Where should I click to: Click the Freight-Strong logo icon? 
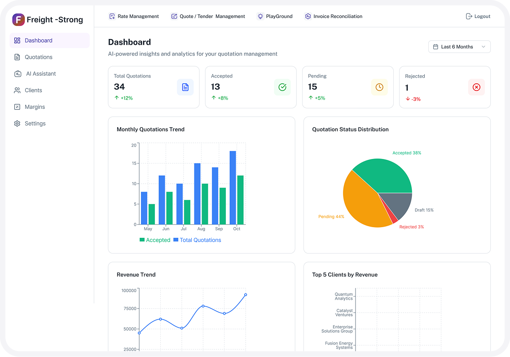[x=18, y=20]
